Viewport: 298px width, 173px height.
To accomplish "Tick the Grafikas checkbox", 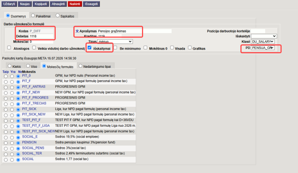I will (190, 48).
